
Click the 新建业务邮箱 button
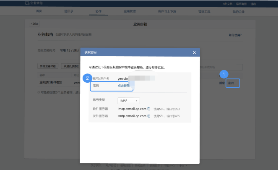[48, 66]
